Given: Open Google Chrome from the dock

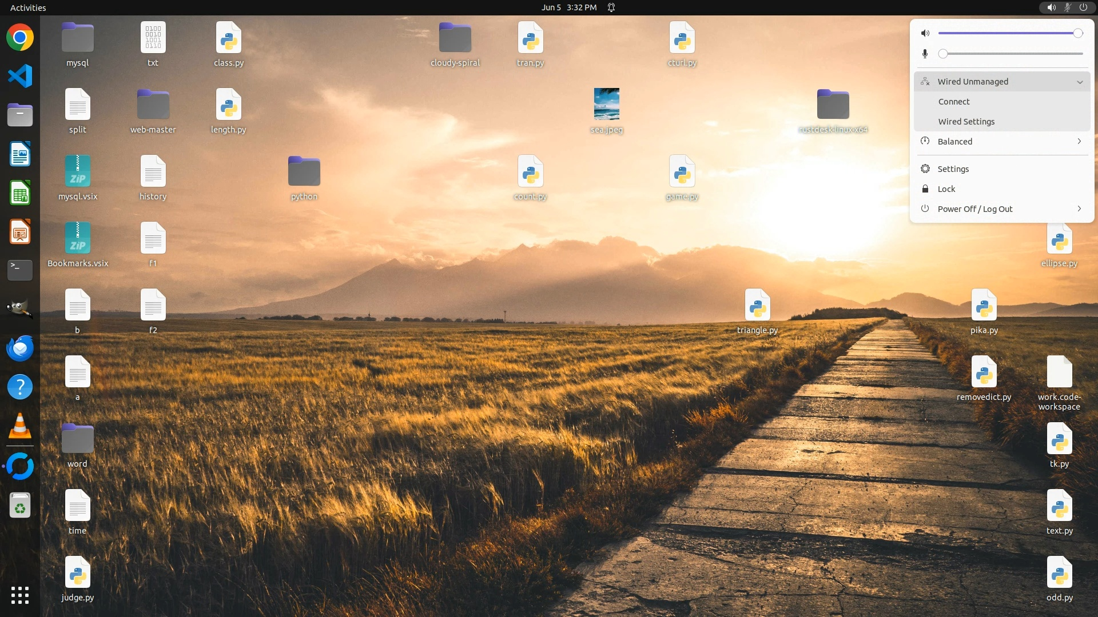Looking at the screenshot, I should (20, 38).
